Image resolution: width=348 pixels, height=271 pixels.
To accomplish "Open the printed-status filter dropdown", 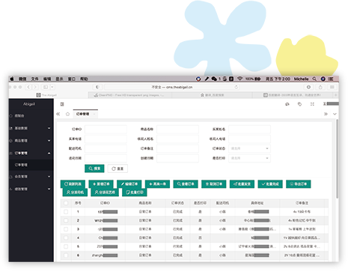I will (249, 158).
